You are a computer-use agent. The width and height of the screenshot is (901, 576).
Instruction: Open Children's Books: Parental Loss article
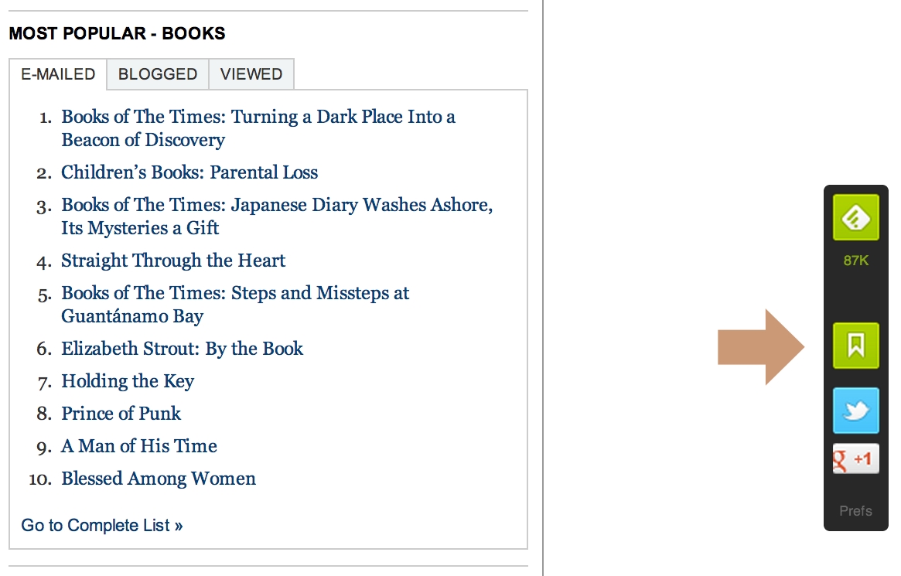tap(189, 172)
